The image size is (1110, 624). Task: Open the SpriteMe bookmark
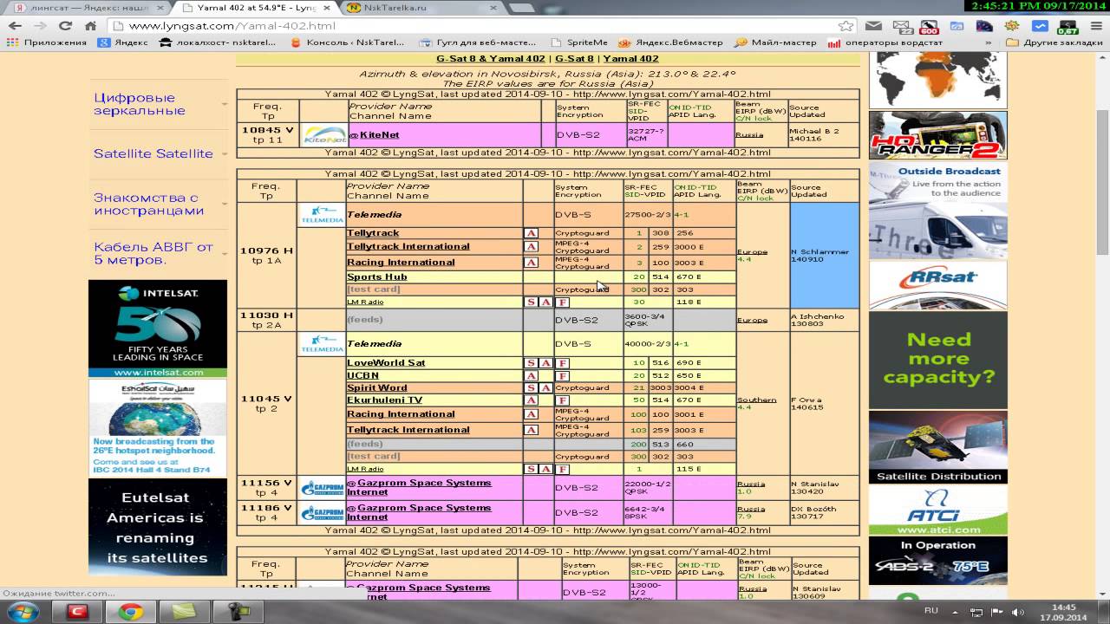(x=580, y=42)
